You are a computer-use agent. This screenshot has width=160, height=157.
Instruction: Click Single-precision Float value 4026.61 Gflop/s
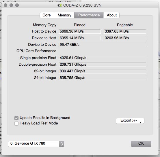coord(102,58)
